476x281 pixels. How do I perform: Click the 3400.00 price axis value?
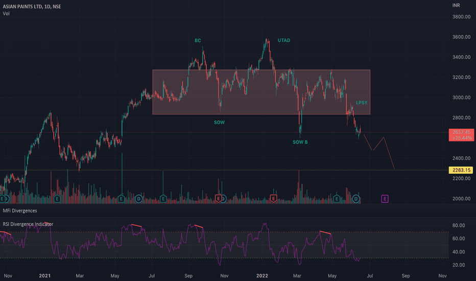click(x=461, y=57)
